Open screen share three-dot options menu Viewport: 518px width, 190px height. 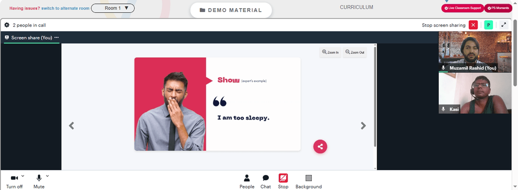[x=56, y=38]
